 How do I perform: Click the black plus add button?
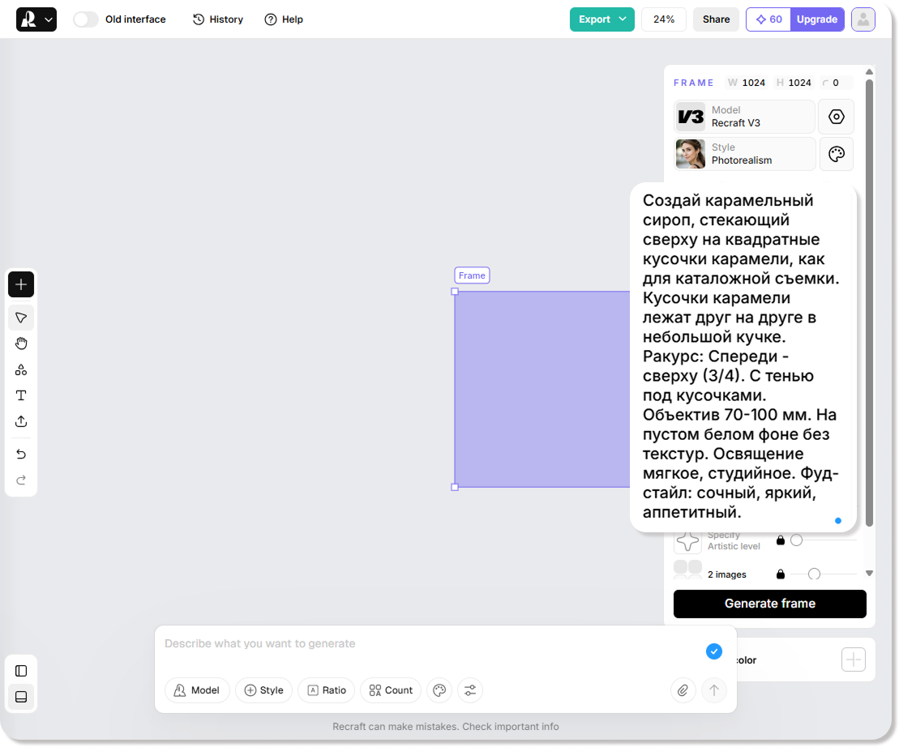click(21, 284)
